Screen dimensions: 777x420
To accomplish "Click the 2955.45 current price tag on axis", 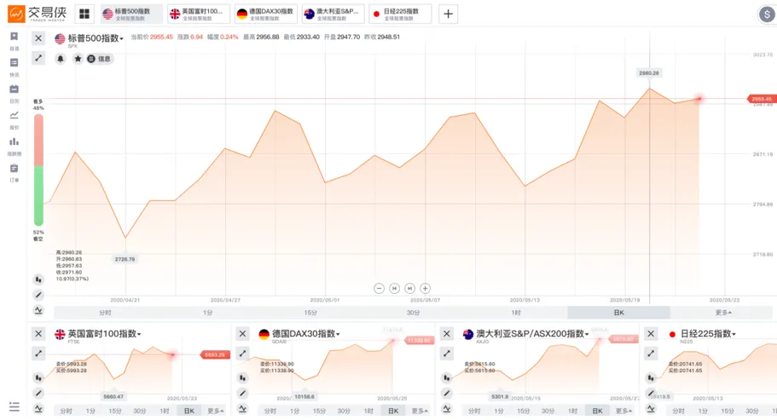I will pyautogui.click(x=761, y=99).
